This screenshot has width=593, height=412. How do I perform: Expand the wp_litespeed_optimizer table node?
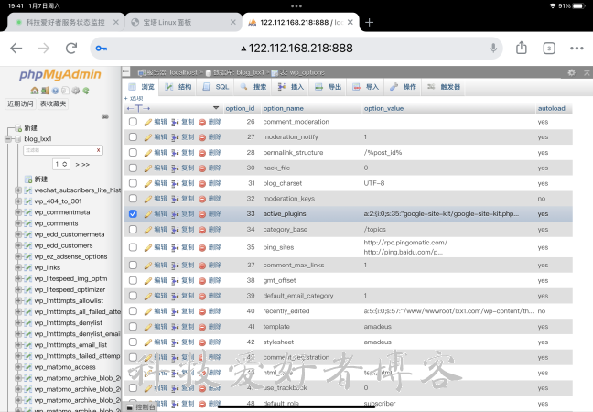[18, 290]
